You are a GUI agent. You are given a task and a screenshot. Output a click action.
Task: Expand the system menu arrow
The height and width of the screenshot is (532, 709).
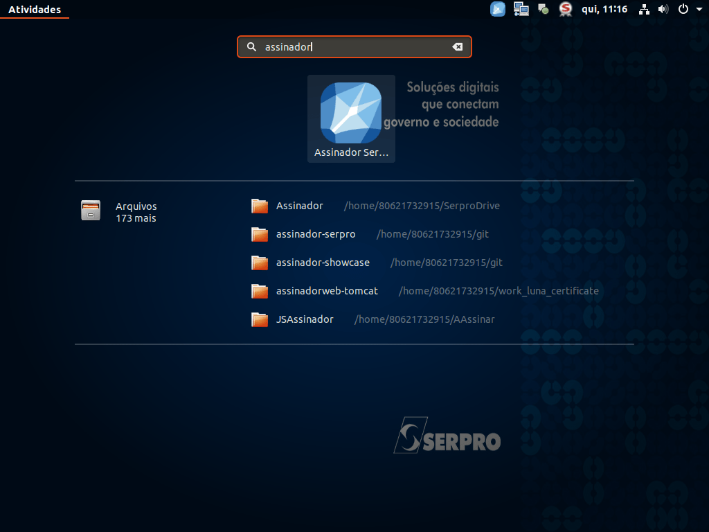click(699, 9)
